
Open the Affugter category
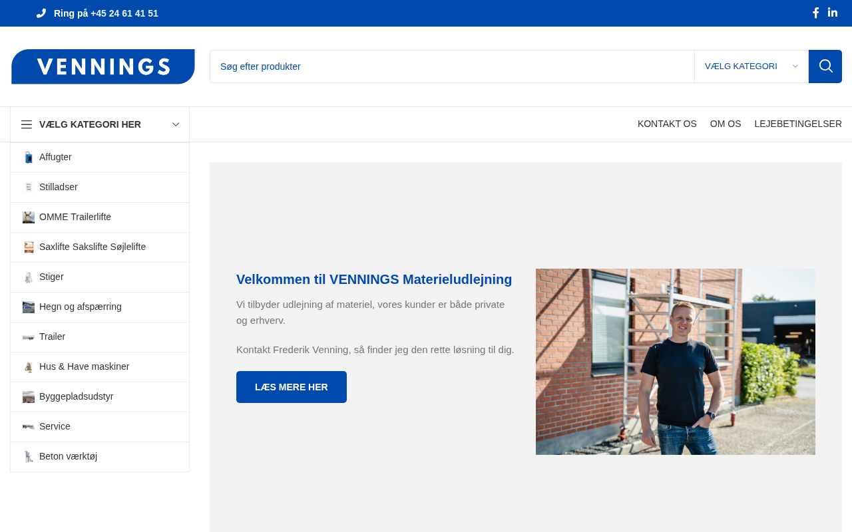[100, 158]
